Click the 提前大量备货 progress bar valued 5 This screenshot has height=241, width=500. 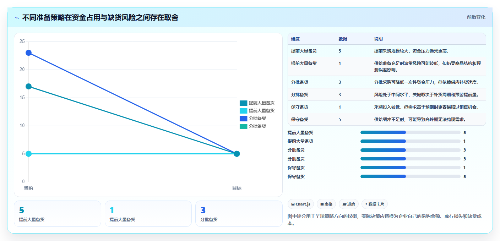[x=410, y=132]
